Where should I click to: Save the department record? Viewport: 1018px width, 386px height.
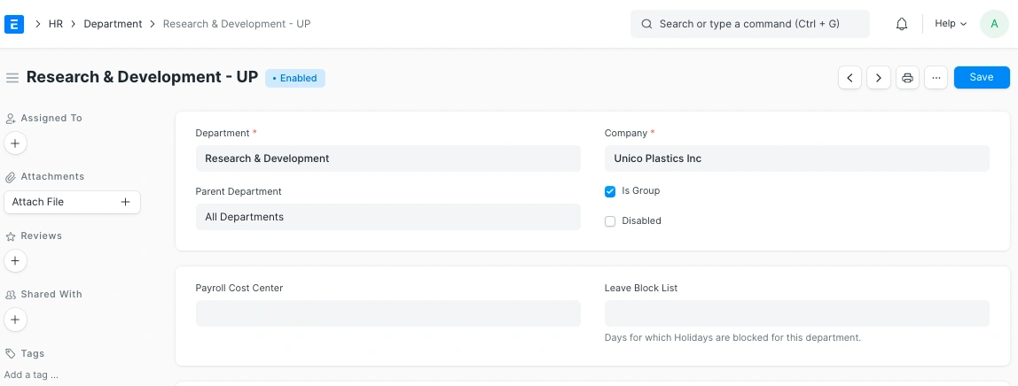(981, 77)
